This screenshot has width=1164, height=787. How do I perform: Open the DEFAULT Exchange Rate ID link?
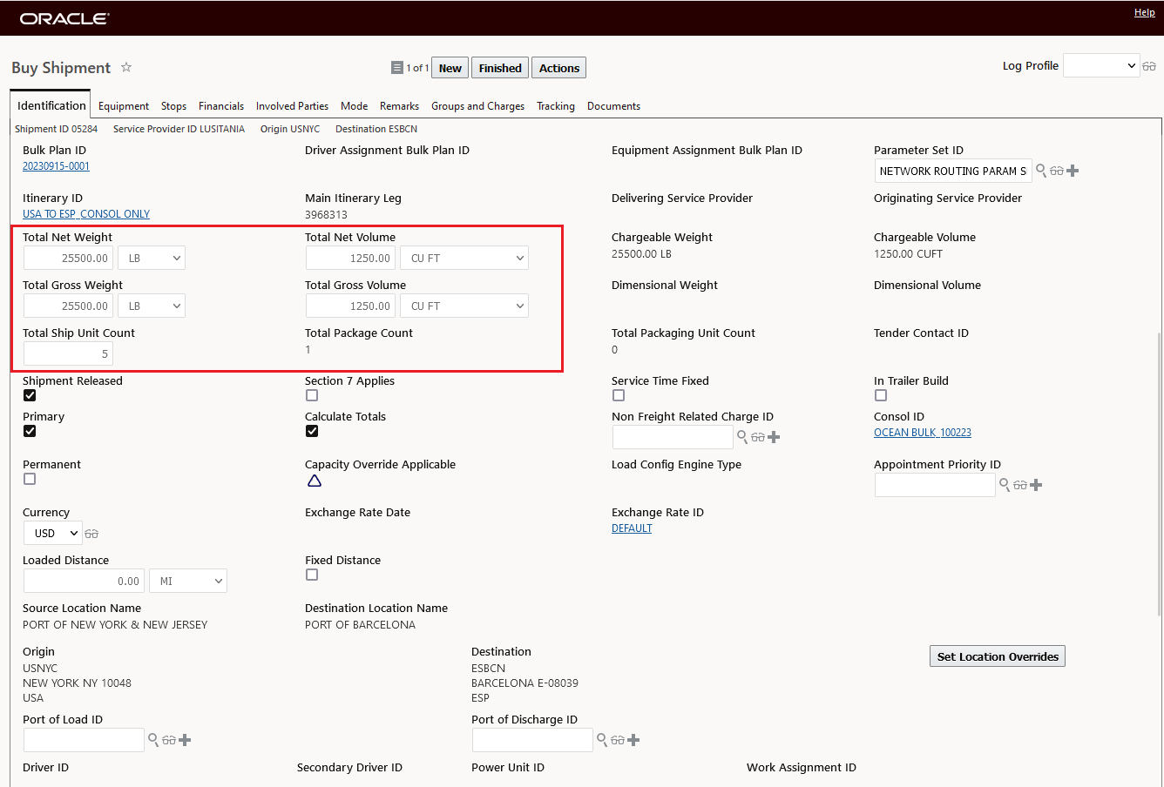pos(632,528)
